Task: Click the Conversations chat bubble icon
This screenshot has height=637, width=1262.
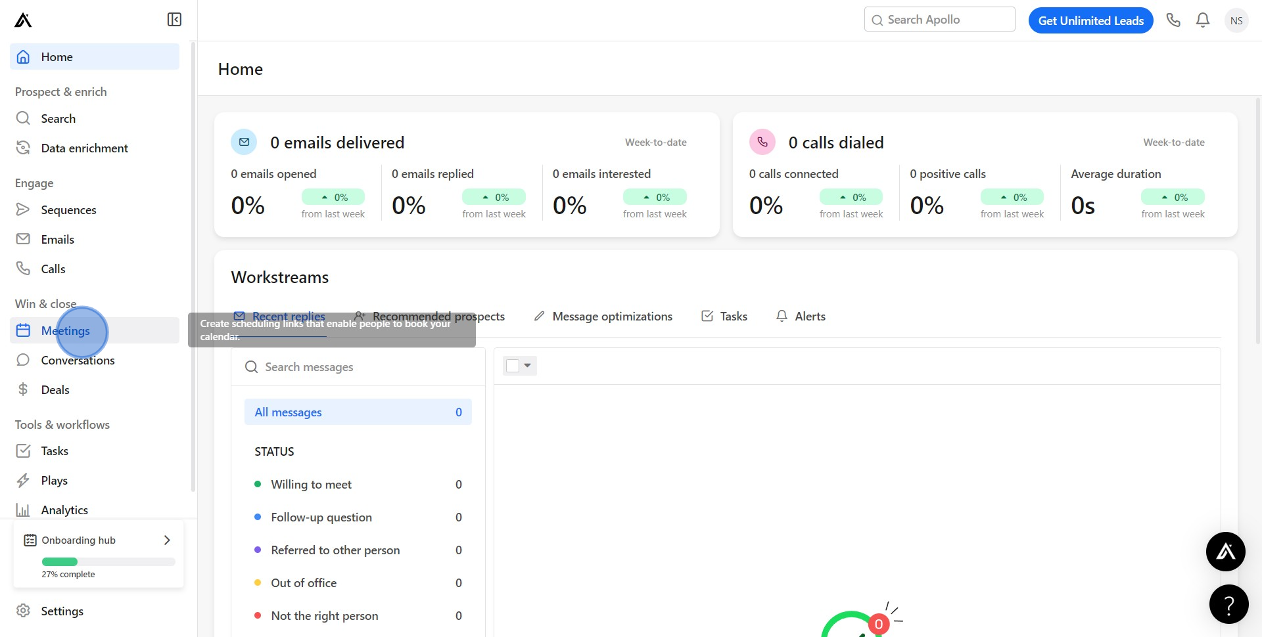Action: coord(23,360)
